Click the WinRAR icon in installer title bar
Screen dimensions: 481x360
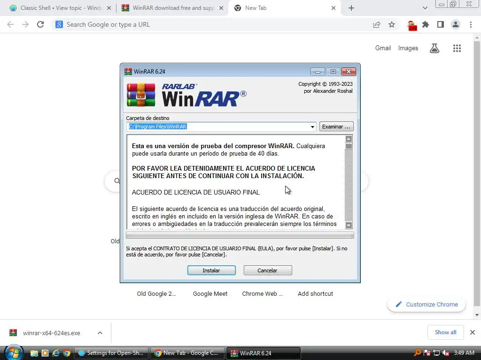pyautogui.click(x=128, y=71)
